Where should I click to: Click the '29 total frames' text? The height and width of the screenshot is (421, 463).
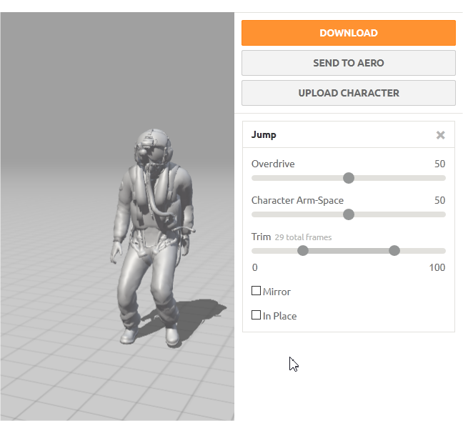point(303,237)
